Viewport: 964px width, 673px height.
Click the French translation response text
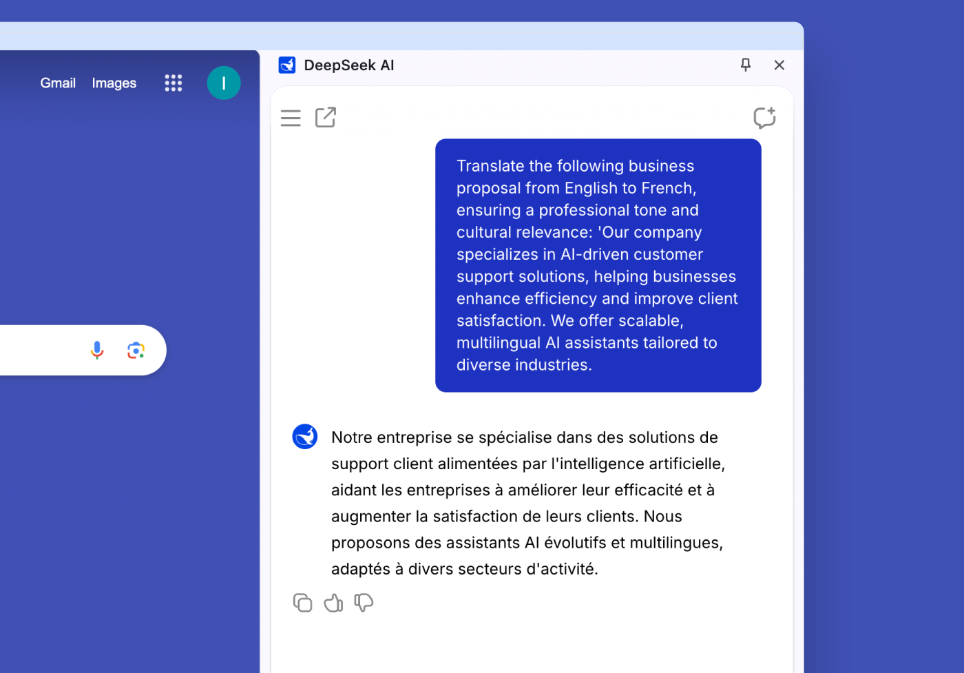[x=527, y=503]
